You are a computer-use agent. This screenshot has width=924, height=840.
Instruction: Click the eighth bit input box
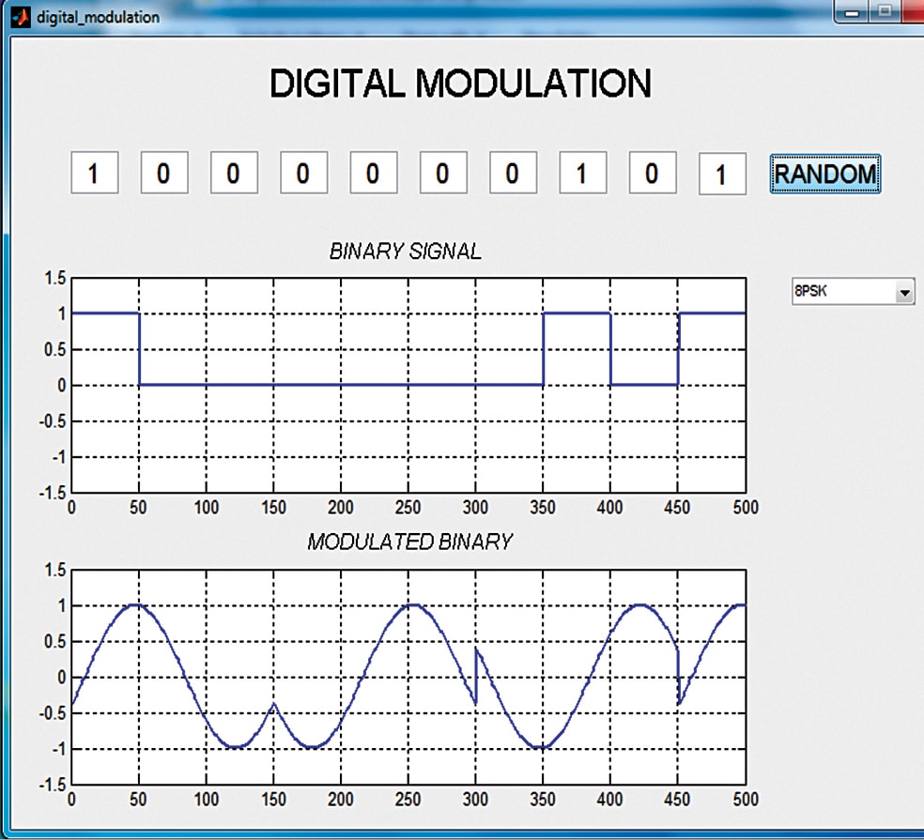[x=582, y=175]
